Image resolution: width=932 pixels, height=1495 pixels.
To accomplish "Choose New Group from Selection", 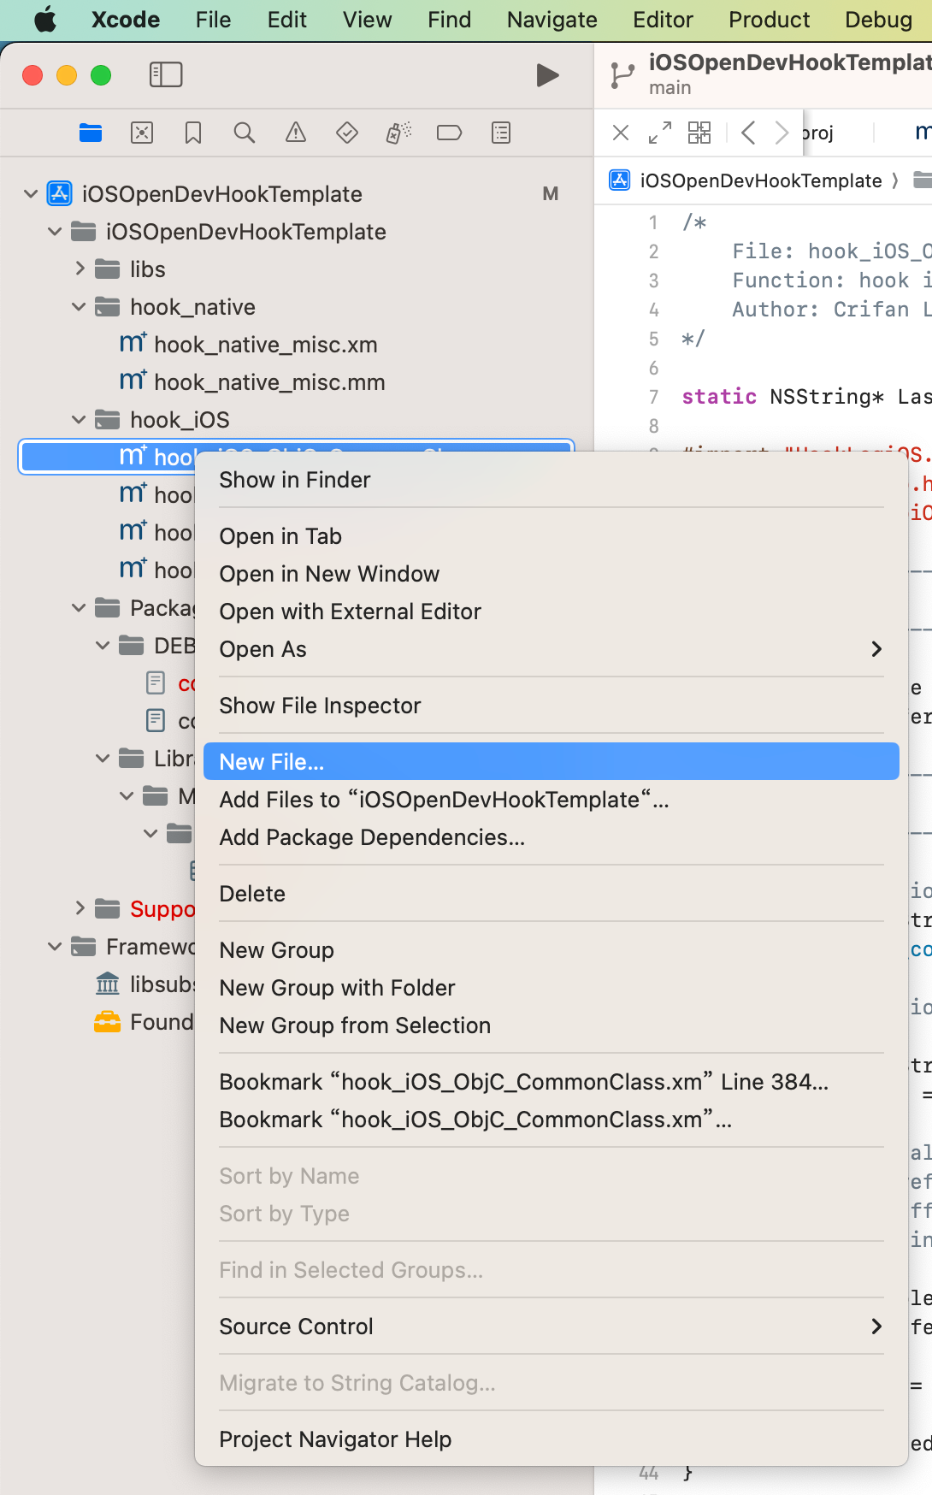I will (551, 1025).
